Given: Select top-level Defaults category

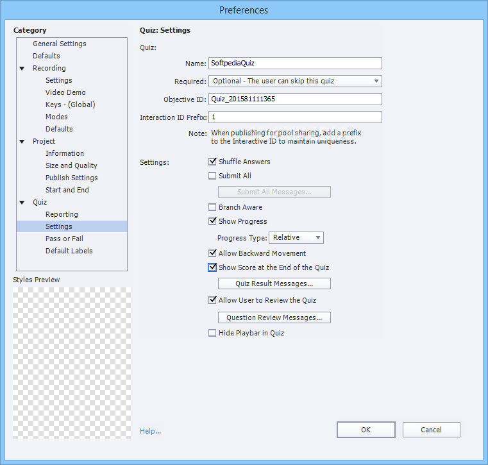Looking at the screenshot, I should click(x=46, y=56).
